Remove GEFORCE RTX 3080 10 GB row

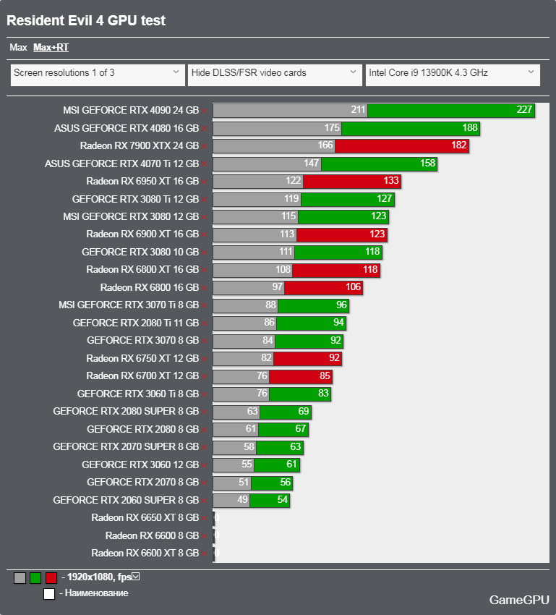pos(204,253)
